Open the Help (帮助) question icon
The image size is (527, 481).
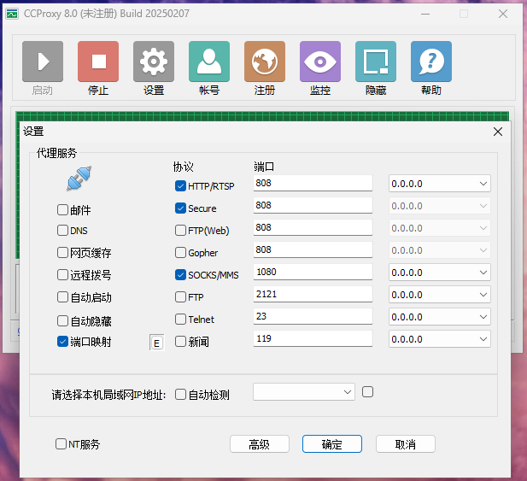pyautogui.click(x=431, y=62)
